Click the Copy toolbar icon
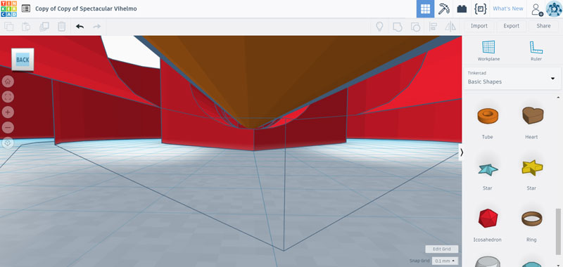563x267 pixels. click(x=8, y=26)
